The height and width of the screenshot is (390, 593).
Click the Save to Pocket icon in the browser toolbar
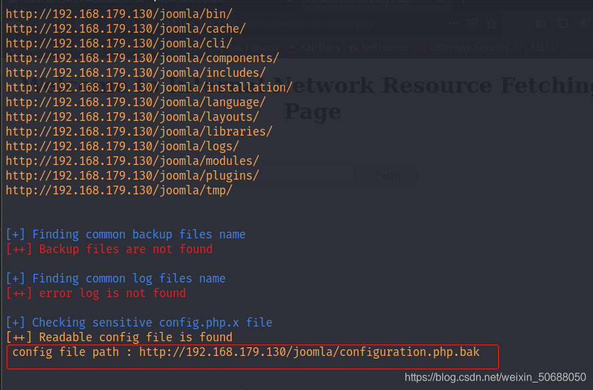(x=473, y=24)
